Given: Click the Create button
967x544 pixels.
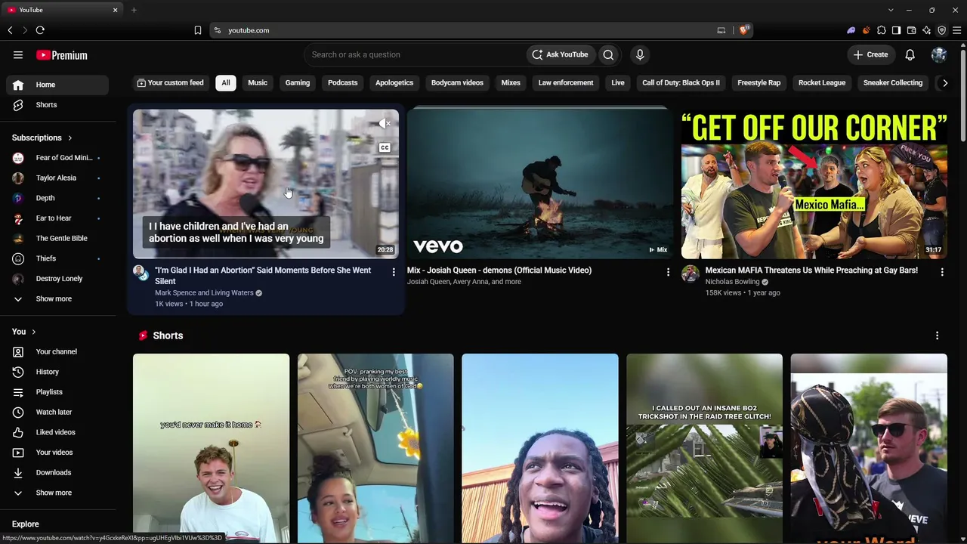Looking at the screenshot, I should pyautogui.click(x=870, y=54).
